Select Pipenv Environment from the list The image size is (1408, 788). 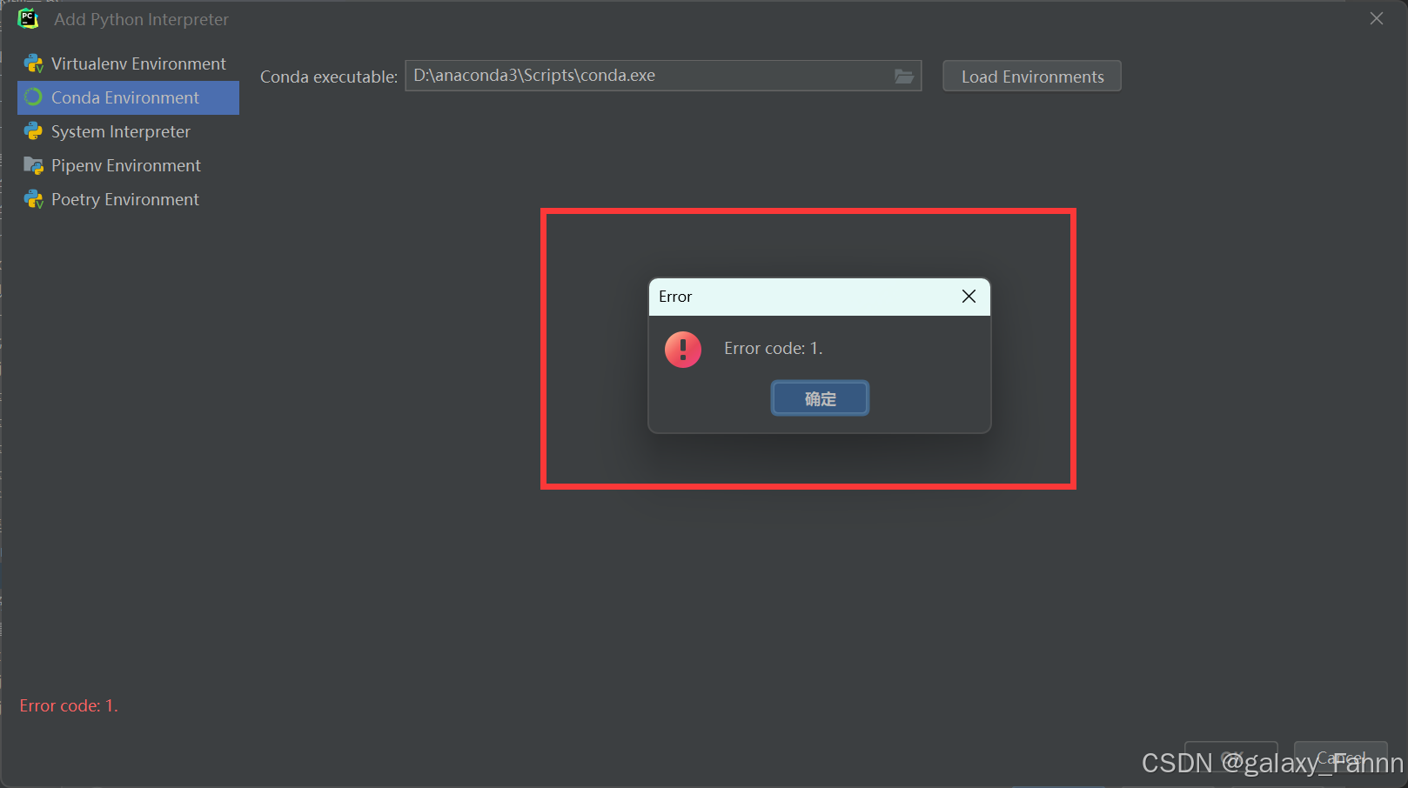125,165
